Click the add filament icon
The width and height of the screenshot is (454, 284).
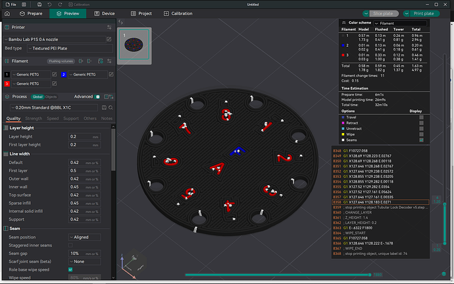click(x=81, y=61)
